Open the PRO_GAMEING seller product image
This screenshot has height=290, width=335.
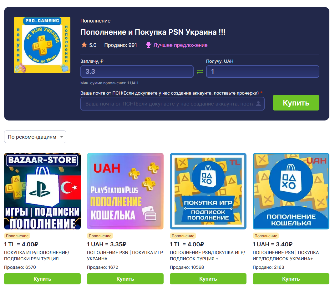pos(42,45)
